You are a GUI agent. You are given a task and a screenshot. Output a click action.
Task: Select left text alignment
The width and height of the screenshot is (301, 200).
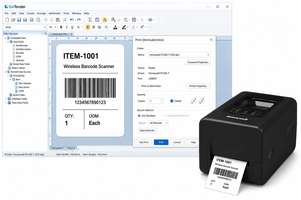pyautogui.click(x=88, y=27)
